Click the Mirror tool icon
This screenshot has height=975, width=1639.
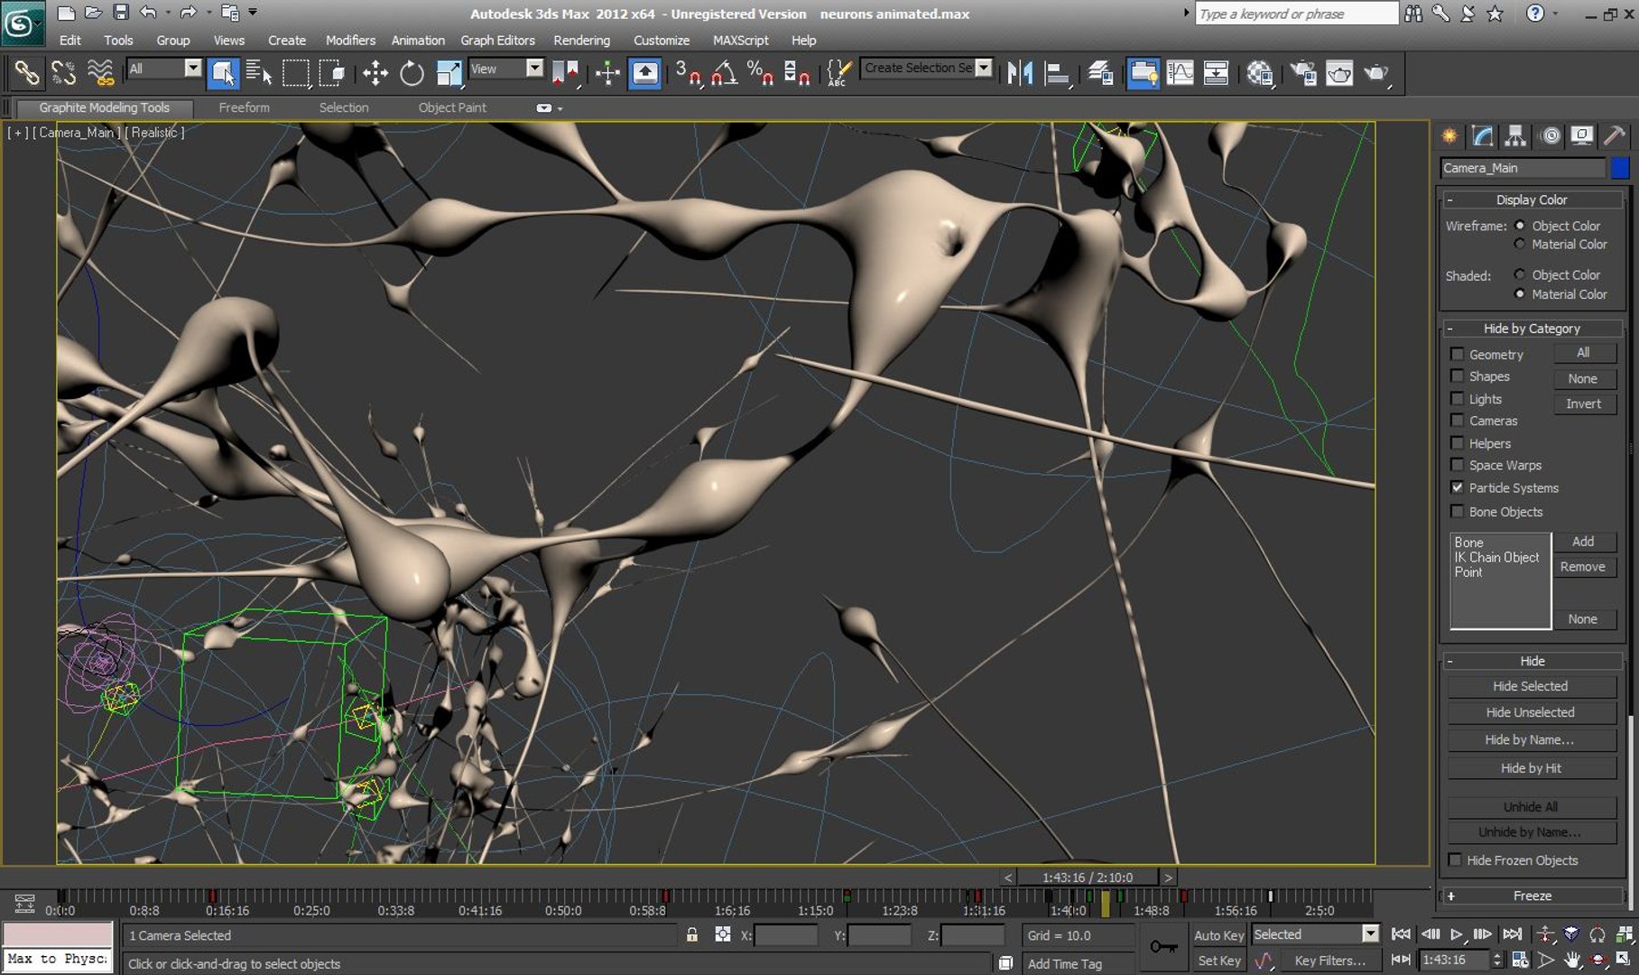point(1020,72)
